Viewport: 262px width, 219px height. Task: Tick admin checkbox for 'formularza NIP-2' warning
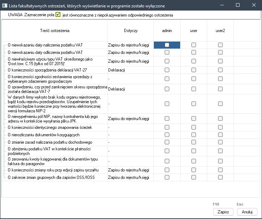pyautogui.click(x=167, y=104)
